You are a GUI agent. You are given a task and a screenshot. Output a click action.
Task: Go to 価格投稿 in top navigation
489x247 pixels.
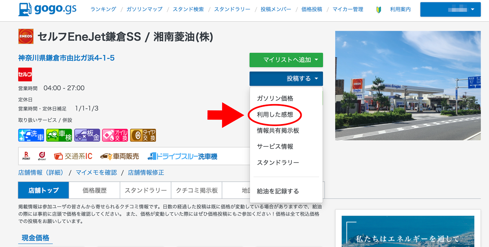click(x=312, y=9)
